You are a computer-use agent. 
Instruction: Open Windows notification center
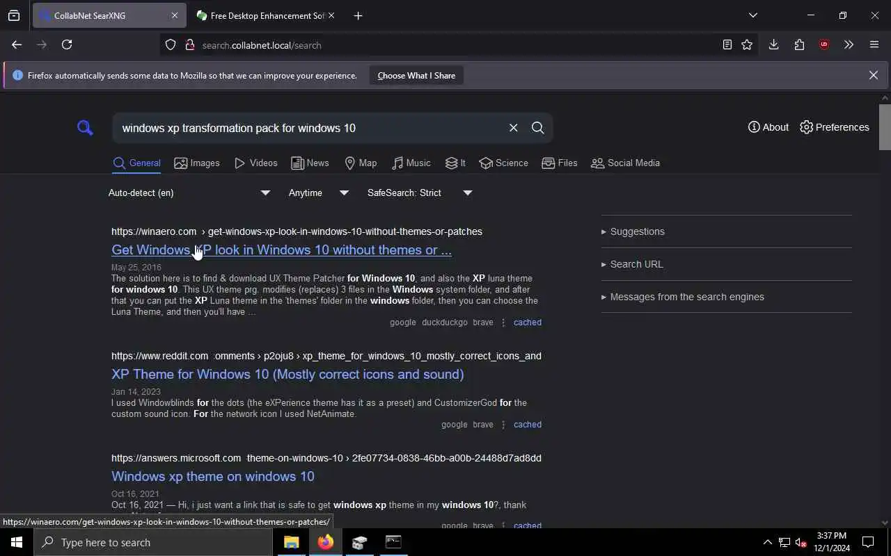(x=868, y=542)
